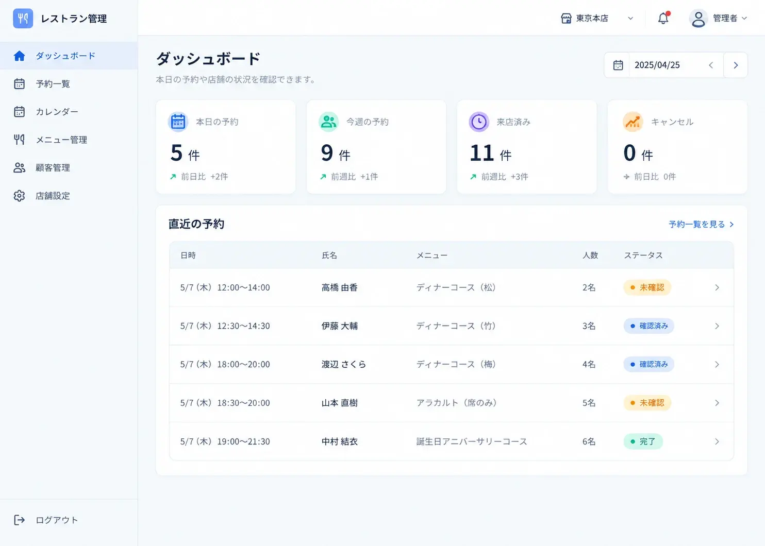The image size is (765, 546).
Task: Click 未確認 status badge for 高橋 由香
Action: 647,287
